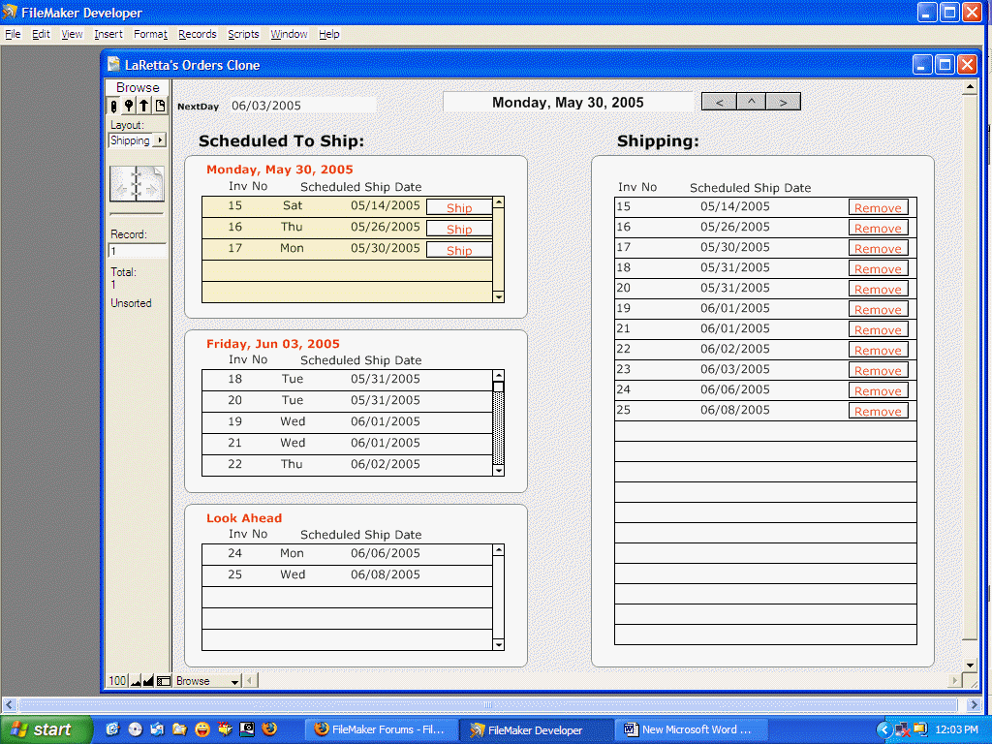Click the FileMaker Developer taskbar button
Image resolution: width=992 pixels, height=744 pixels.
(535, 729)
